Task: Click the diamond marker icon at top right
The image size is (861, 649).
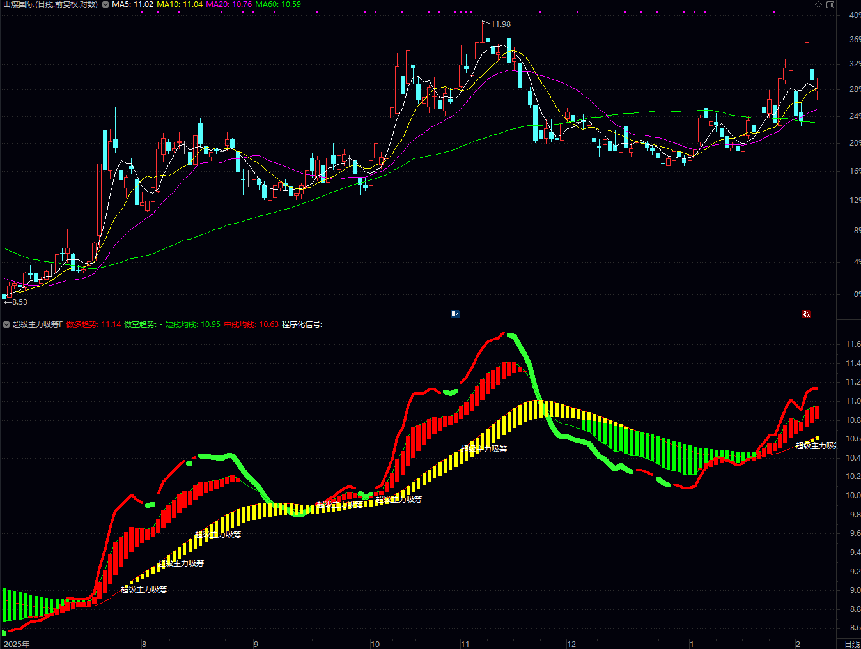Action: 818,4
